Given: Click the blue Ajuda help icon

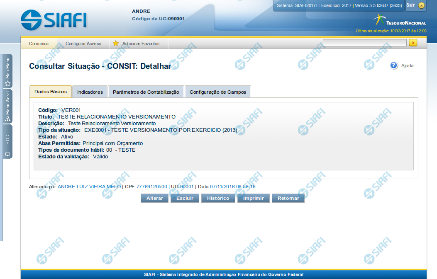Looking at the screenshot, I should pos(394,66).
